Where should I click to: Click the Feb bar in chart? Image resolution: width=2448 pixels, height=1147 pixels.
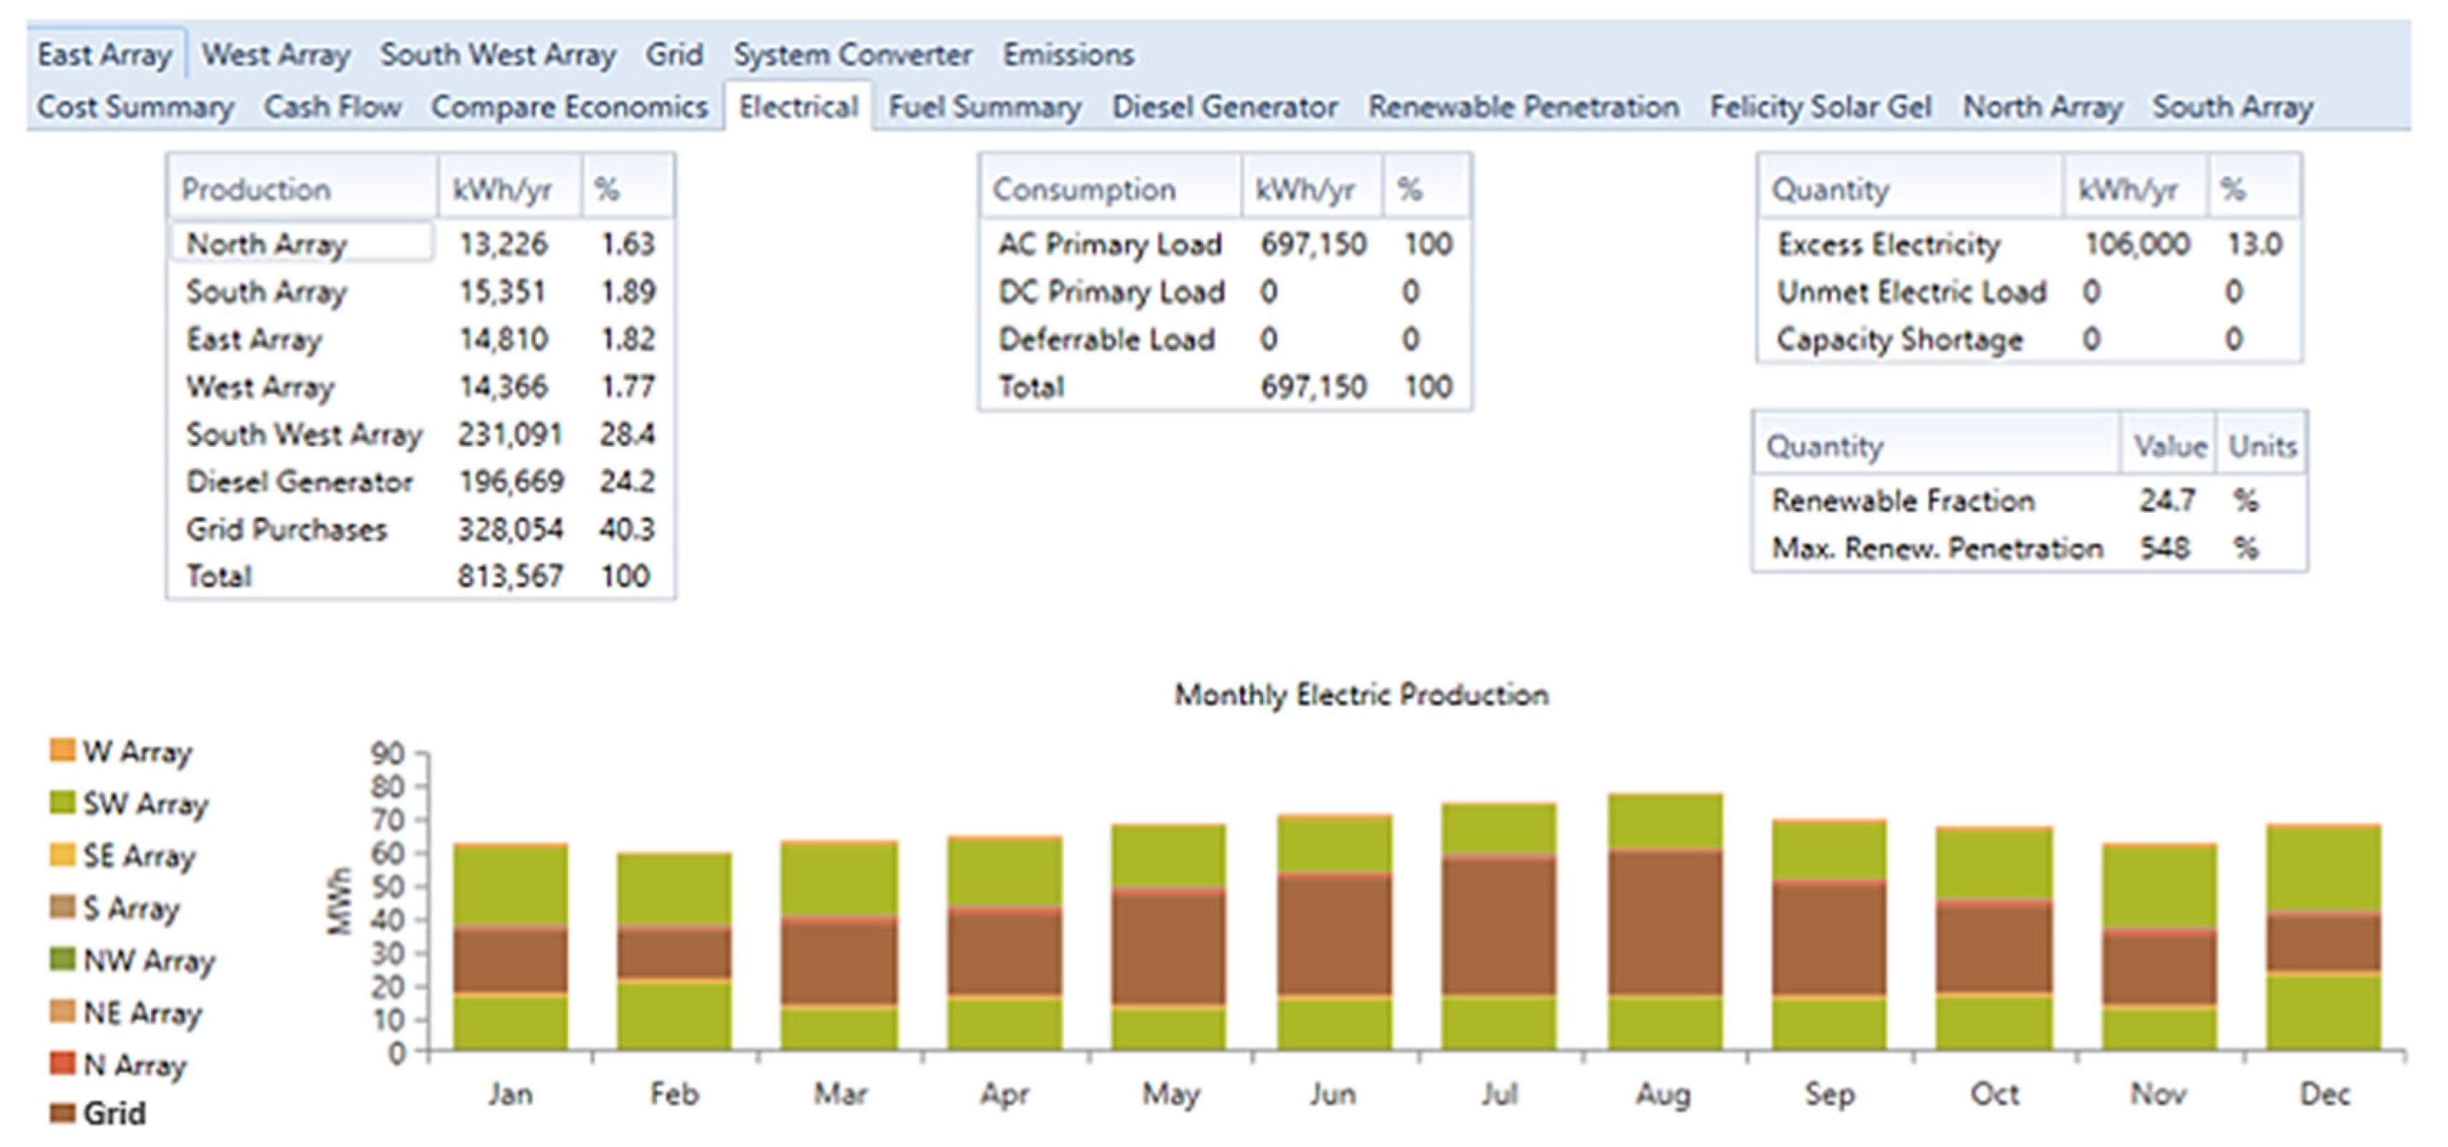click(x=673, y=950)
